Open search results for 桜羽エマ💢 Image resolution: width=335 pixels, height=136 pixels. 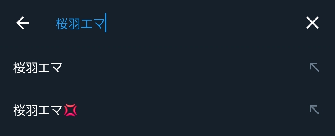[45, 110]
